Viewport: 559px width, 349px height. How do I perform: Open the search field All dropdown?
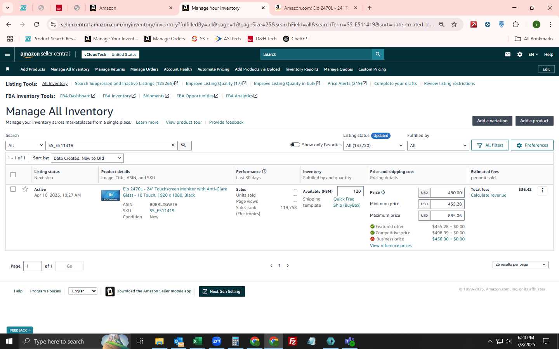click(26, 145)
